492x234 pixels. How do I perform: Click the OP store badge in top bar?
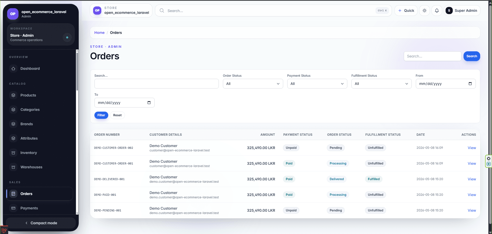pyautogui.click(x=97, y=11)
